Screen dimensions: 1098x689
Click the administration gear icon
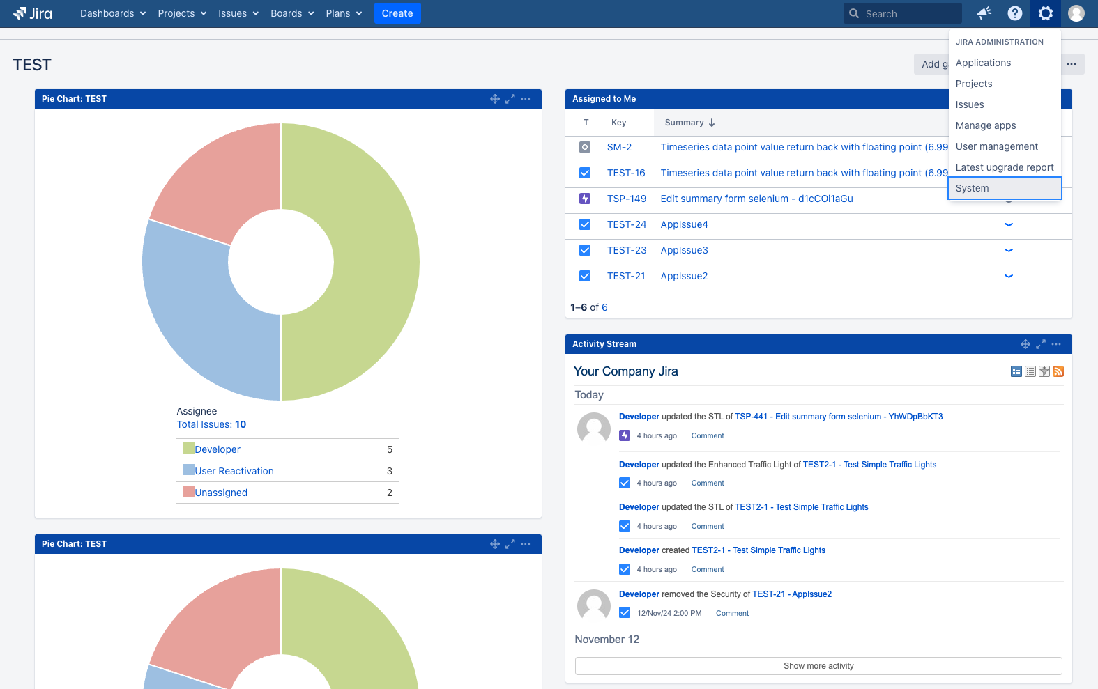[1045, 13]
